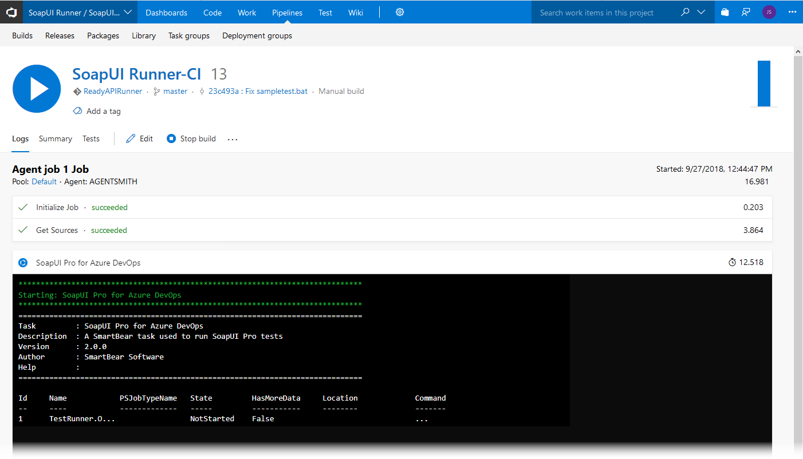Viewport: 803px width, 459px height.
Task: Click Add a tag
Action: (104, 111)
